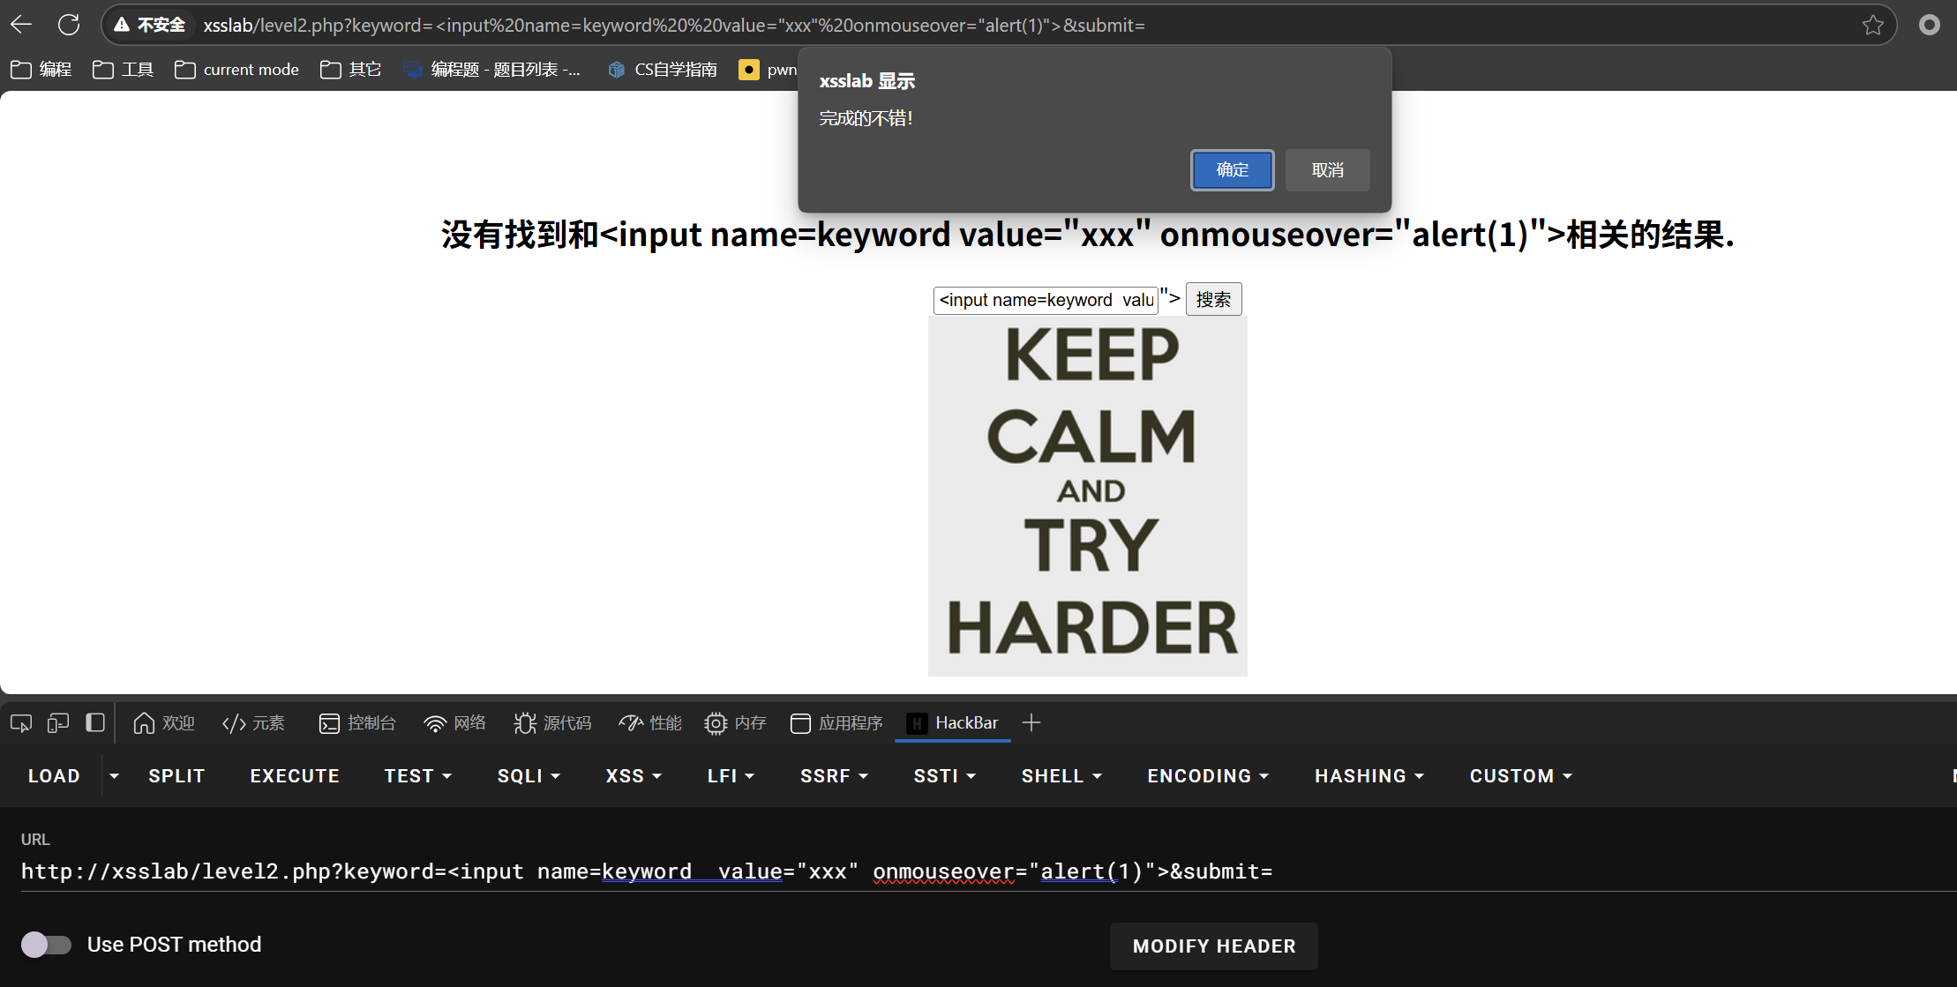Screen dimensions: 1957x987
Task: Open the XSS dropdown menu
Action: click(x=634, y=776)
